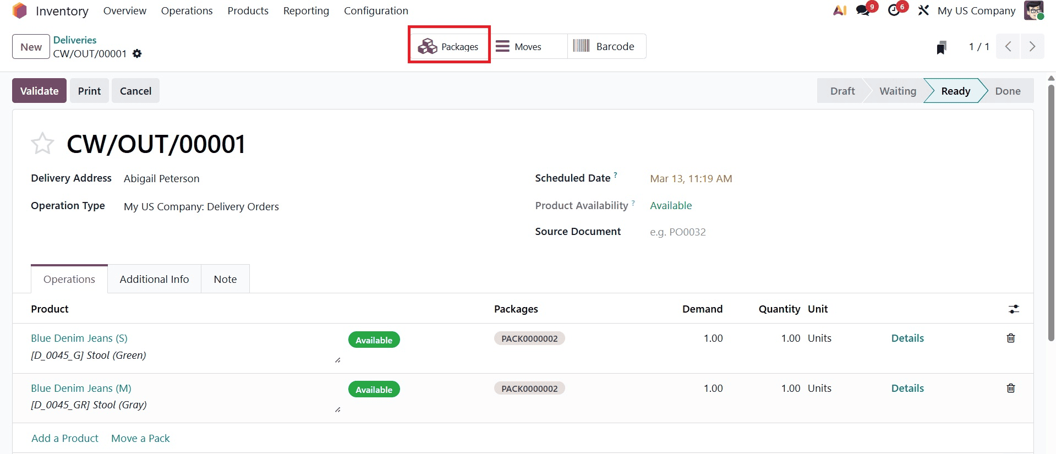This screenshot has width=1056, height=454.
Task: Open the Packages smart button
Action: (448, 47)
